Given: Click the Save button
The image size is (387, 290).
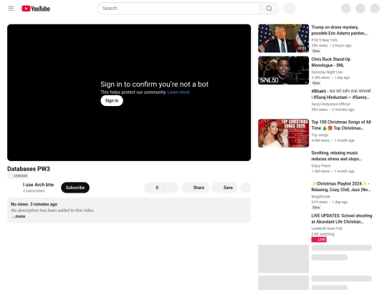Looking at the screenshot, I should pyautogui.click(x=224, y=188).
